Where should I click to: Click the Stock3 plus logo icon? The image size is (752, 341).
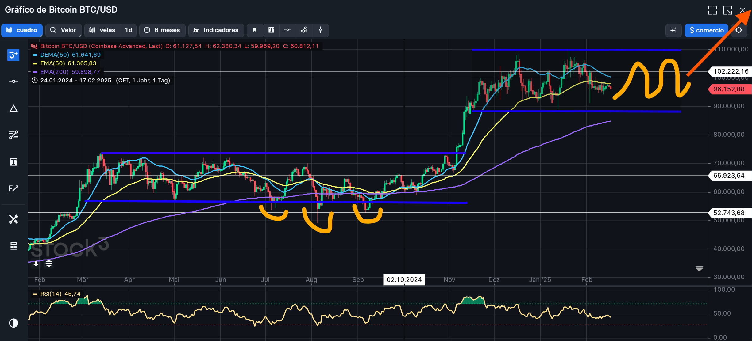click(13, 55)
